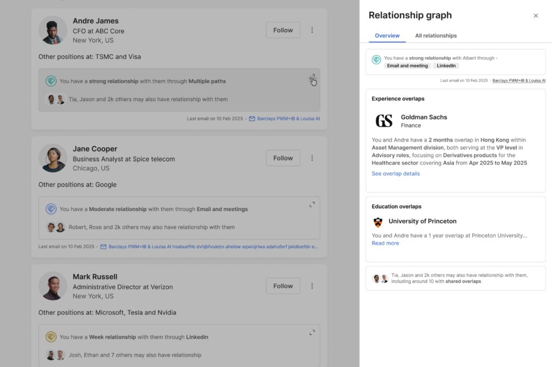Screen dimensions: 552x367
Task: Click the Goldman Sachs logo
Action: click(x=384, y=121)
